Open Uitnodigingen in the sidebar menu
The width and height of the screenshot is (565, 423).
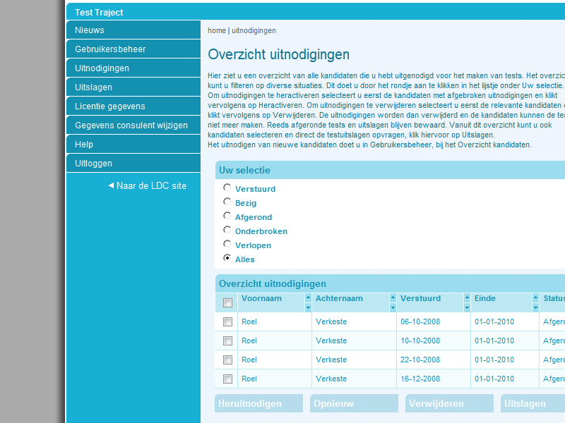click(133, 68)
